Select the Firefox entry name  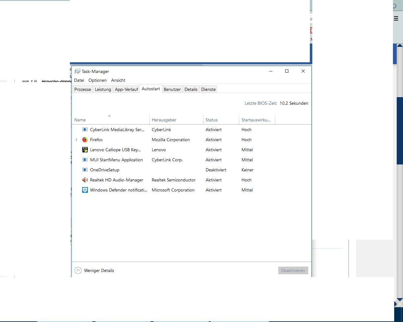tap(96, 140)
